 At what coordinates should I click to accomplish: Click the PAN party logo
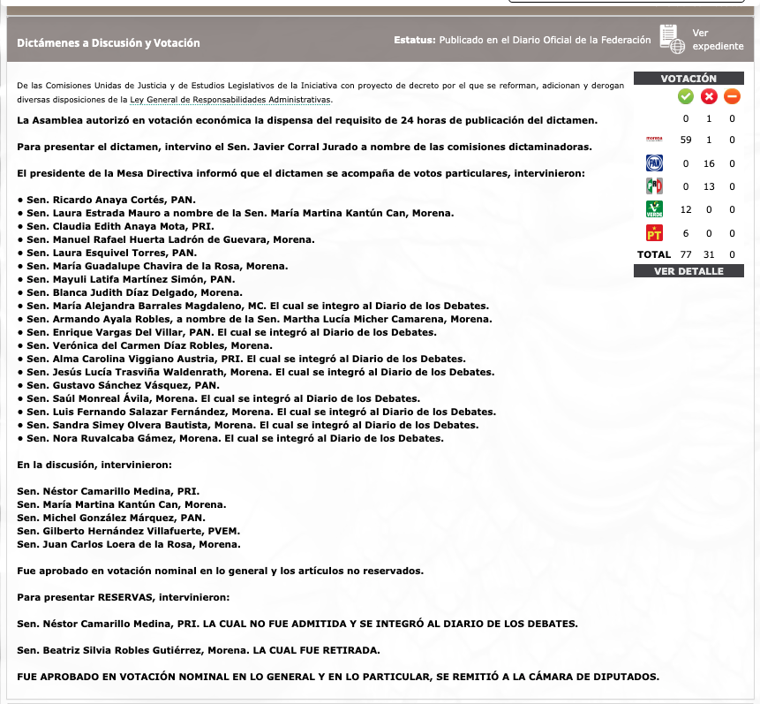point(654,163)
